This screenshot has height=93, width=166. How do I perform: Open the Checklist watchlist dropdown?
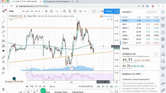point(127,12)
